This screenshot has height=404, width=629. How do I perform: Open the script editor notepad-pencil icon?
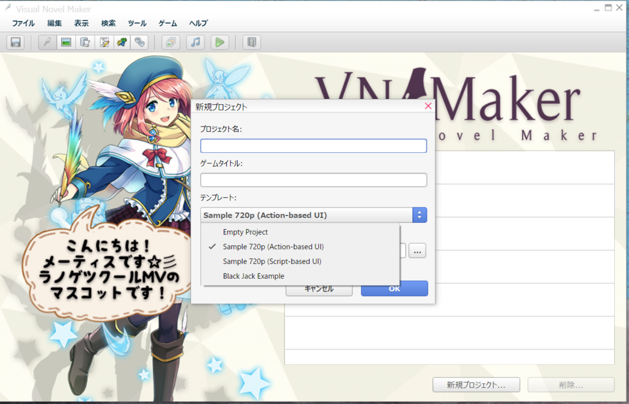coord(104,42)
